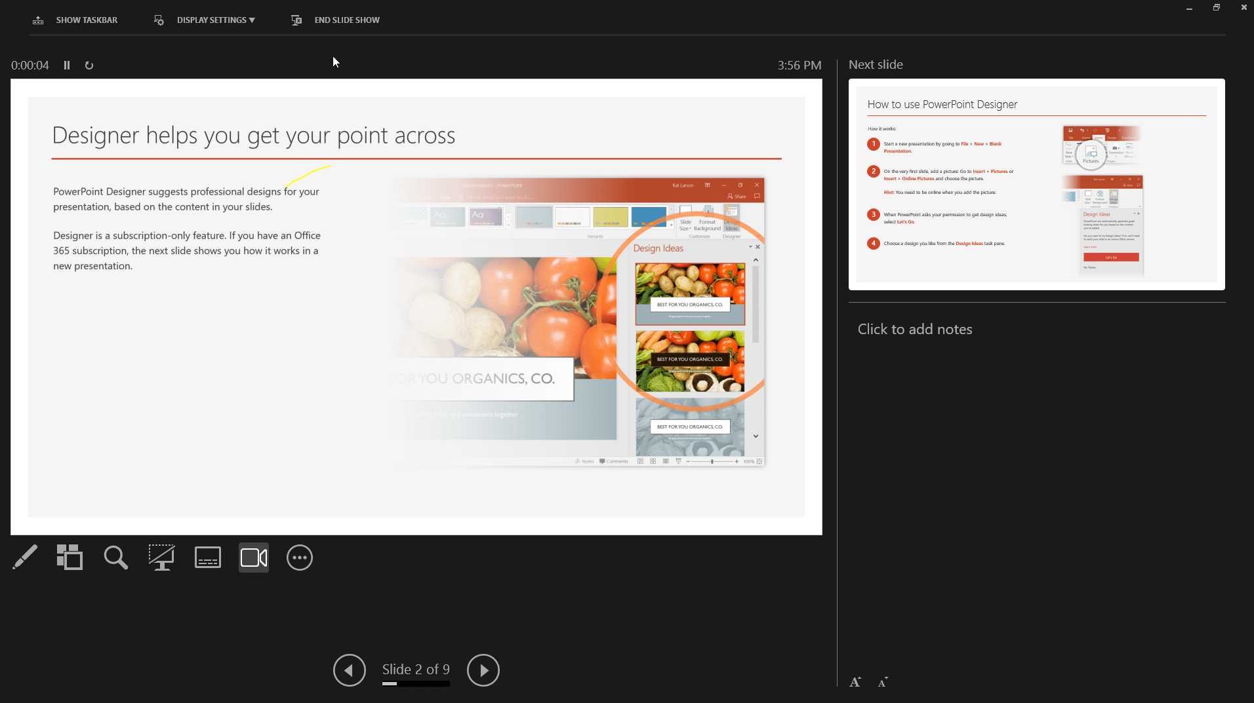1254x703 pixels.
Task: Toggle the camera button
Action: pos(254,558)
